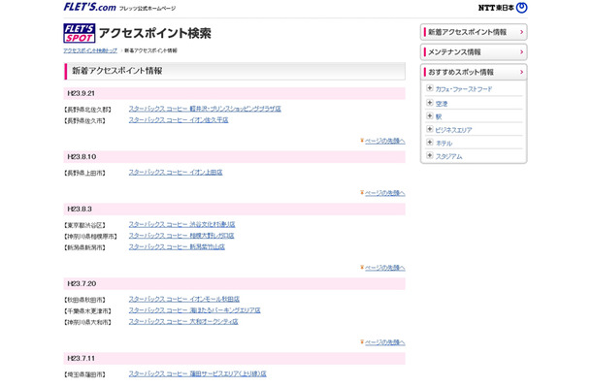Image resolution: width=592 pixels, height=388 pixels.
Task: Click the H23.8.3 date header
Action: coord(234,209)
